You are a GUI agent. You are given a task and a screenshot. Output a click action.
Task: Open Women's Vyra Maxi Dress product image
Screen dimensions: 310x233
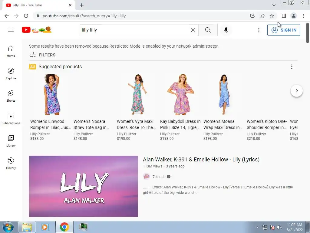click(x=138, y=95)
